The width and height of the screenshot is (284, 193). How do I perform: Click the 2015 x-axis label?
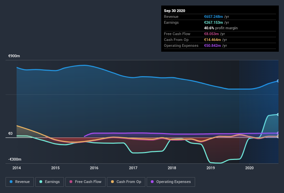tap(55, 168)
